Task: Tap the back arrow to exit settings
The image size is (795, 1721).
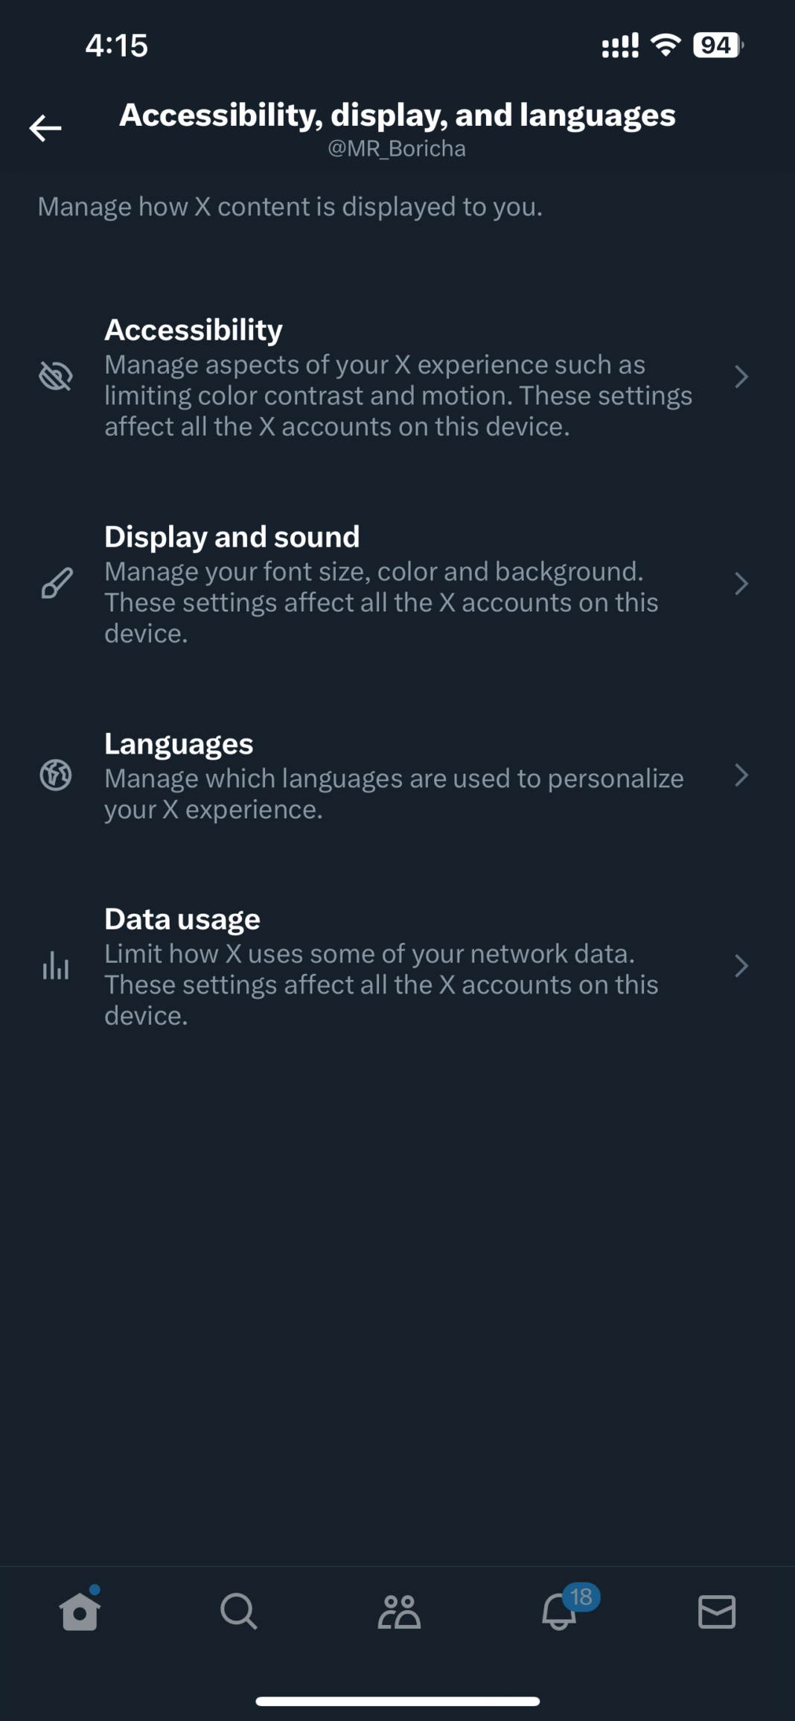Action: point(45,128)
